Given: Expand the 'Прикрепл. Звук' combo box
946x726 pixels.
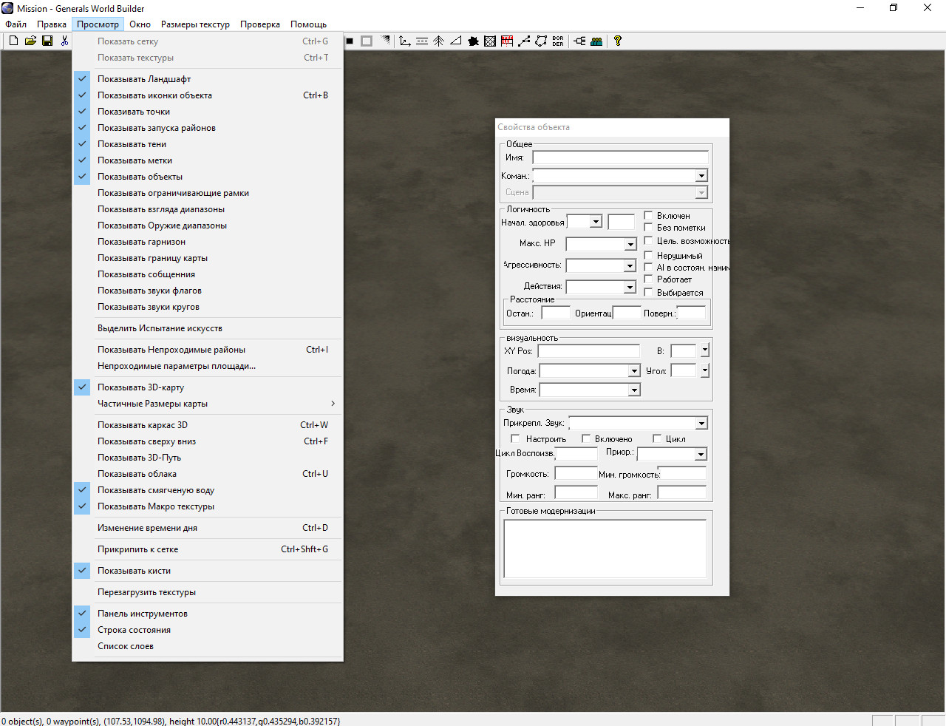Looking at the screenshot, I should pyautogui.click(x=701, y=424).
